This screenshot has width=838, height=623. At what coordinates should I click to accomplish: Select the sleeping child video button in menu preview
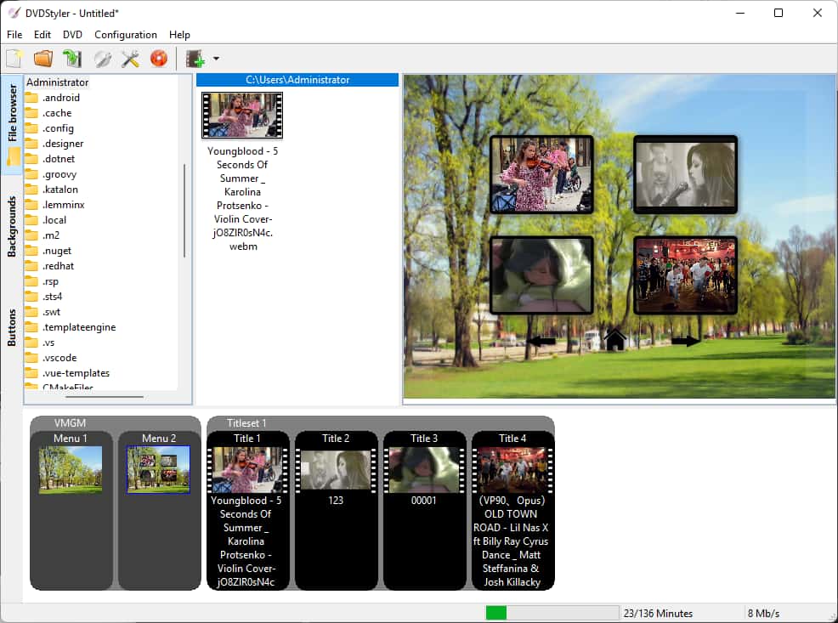[x=541, y=275]
